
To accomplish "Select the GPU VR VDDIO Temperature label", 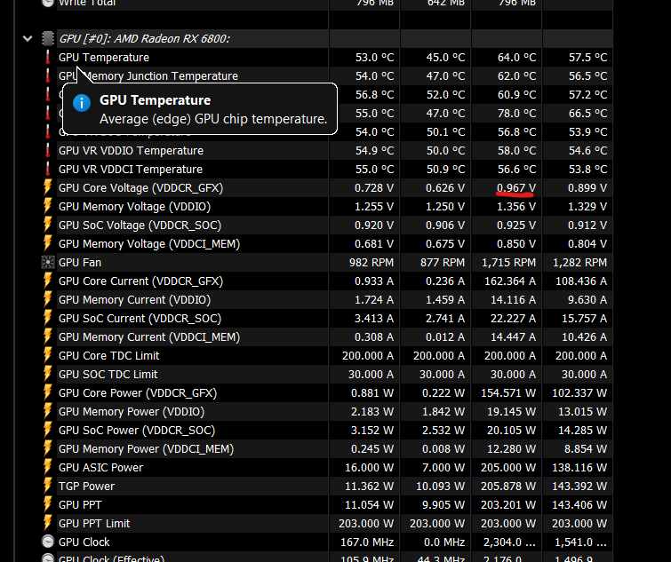I will point(131,150).
